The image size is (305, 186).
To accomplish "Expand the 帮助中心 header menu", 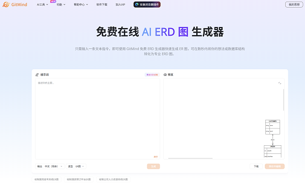I will coord(81,5).
